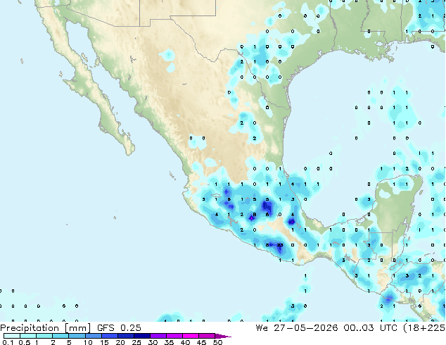Select the legend label '30'
The width and height of the screenshot is (446, 345).
[x=153, y=342]
